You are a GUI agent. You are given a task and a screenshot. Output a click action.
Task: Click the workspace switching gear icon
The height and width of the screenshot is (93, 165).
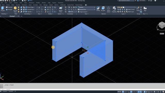(154, 92)
